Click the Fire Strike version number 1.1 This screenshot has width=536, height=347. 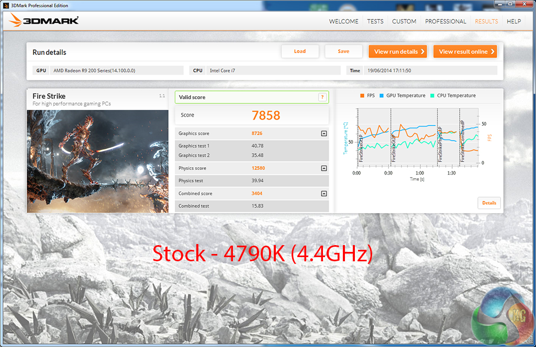[162, 96]
